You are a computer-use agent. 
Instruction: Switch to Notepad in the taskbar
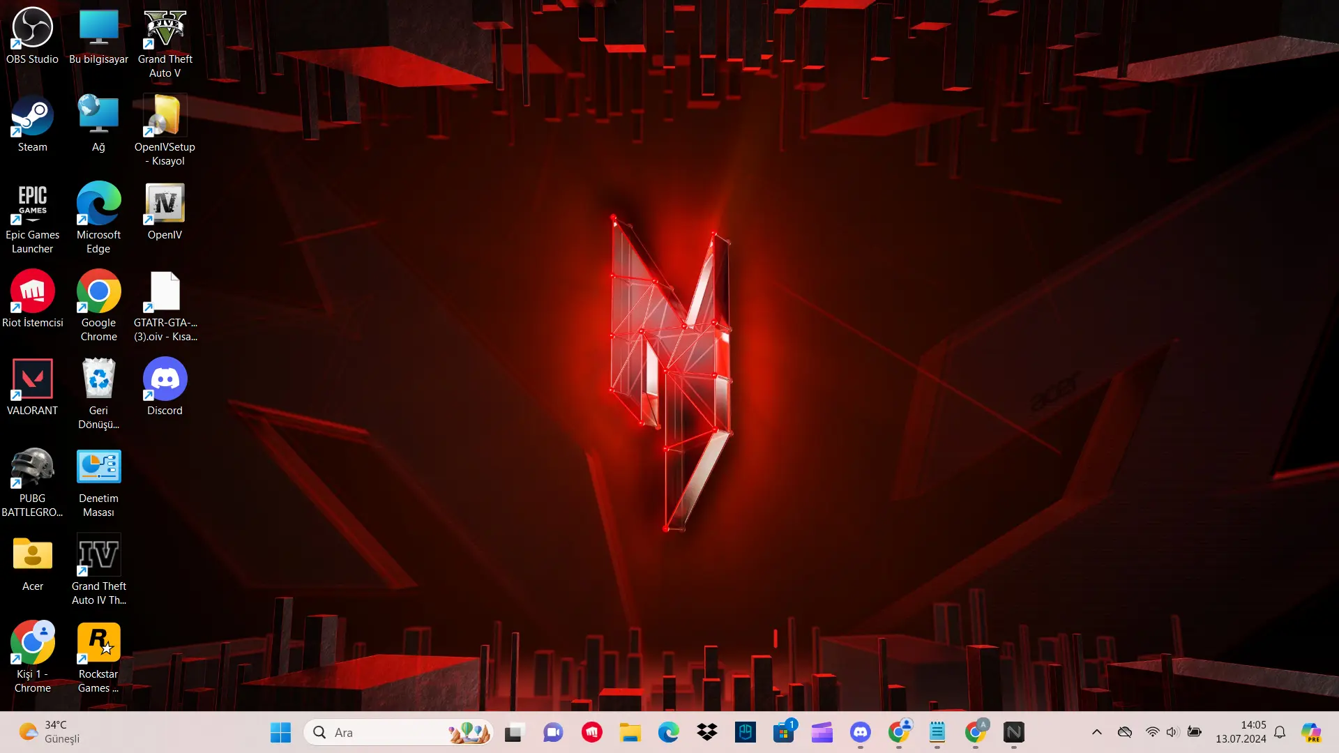937,732
